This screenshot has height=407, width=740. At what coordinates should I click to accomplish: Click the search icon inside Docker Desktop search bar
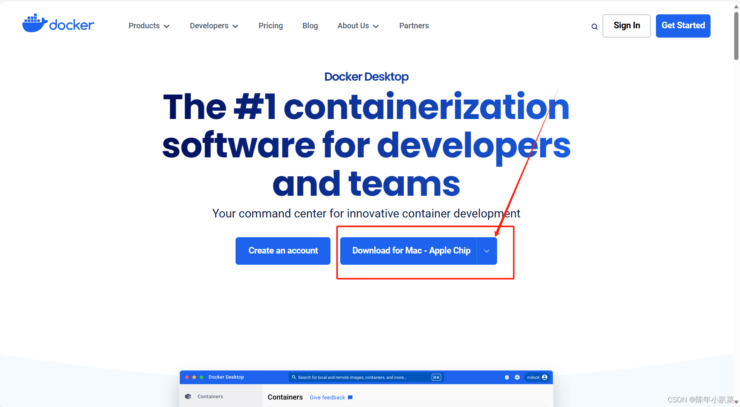(x=294, y=377)
